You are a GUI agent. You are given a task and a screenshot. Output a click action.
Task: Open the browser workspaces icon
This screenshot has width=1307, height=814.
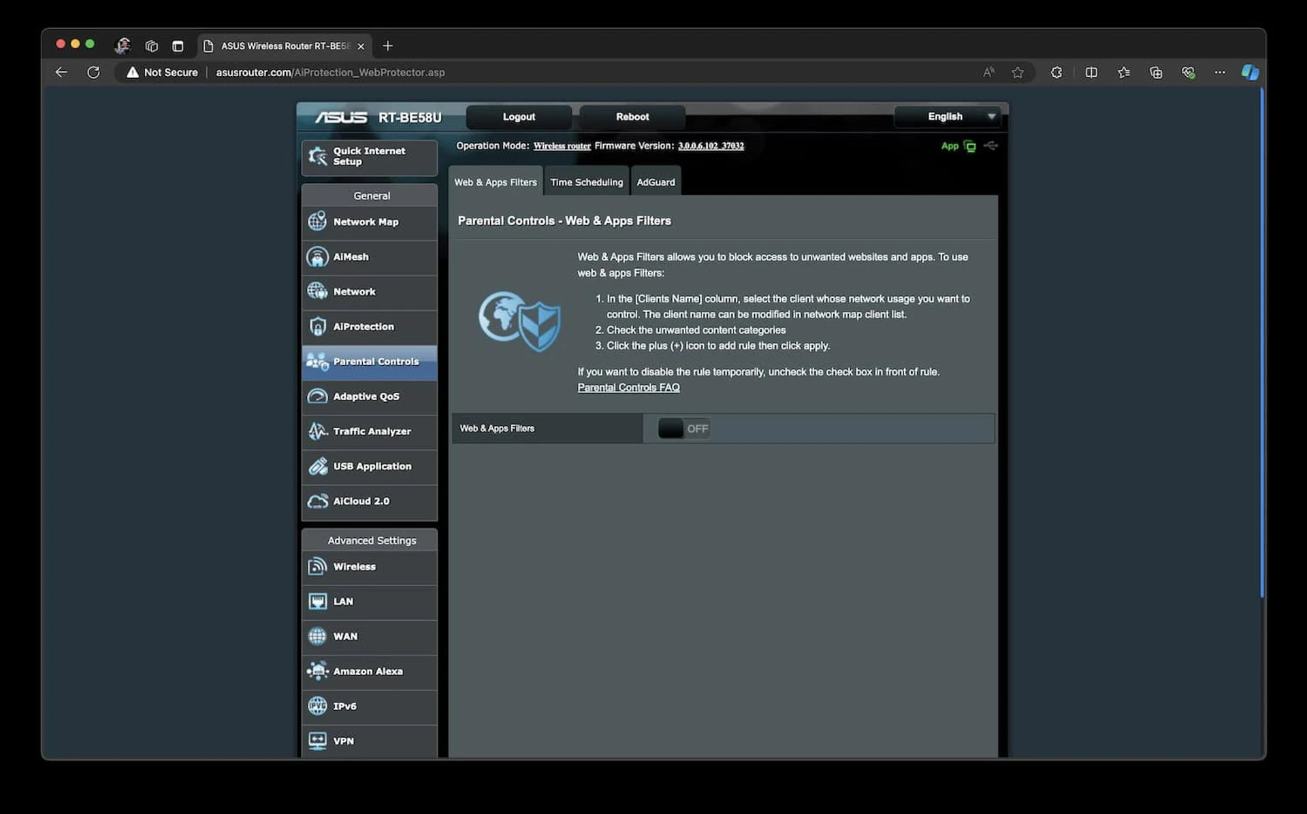point(152,46)
